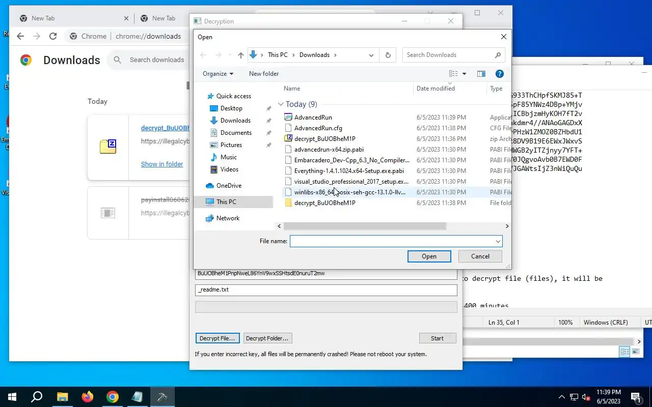Open the notification center icon
652x407 pixels.
point(636,397)
